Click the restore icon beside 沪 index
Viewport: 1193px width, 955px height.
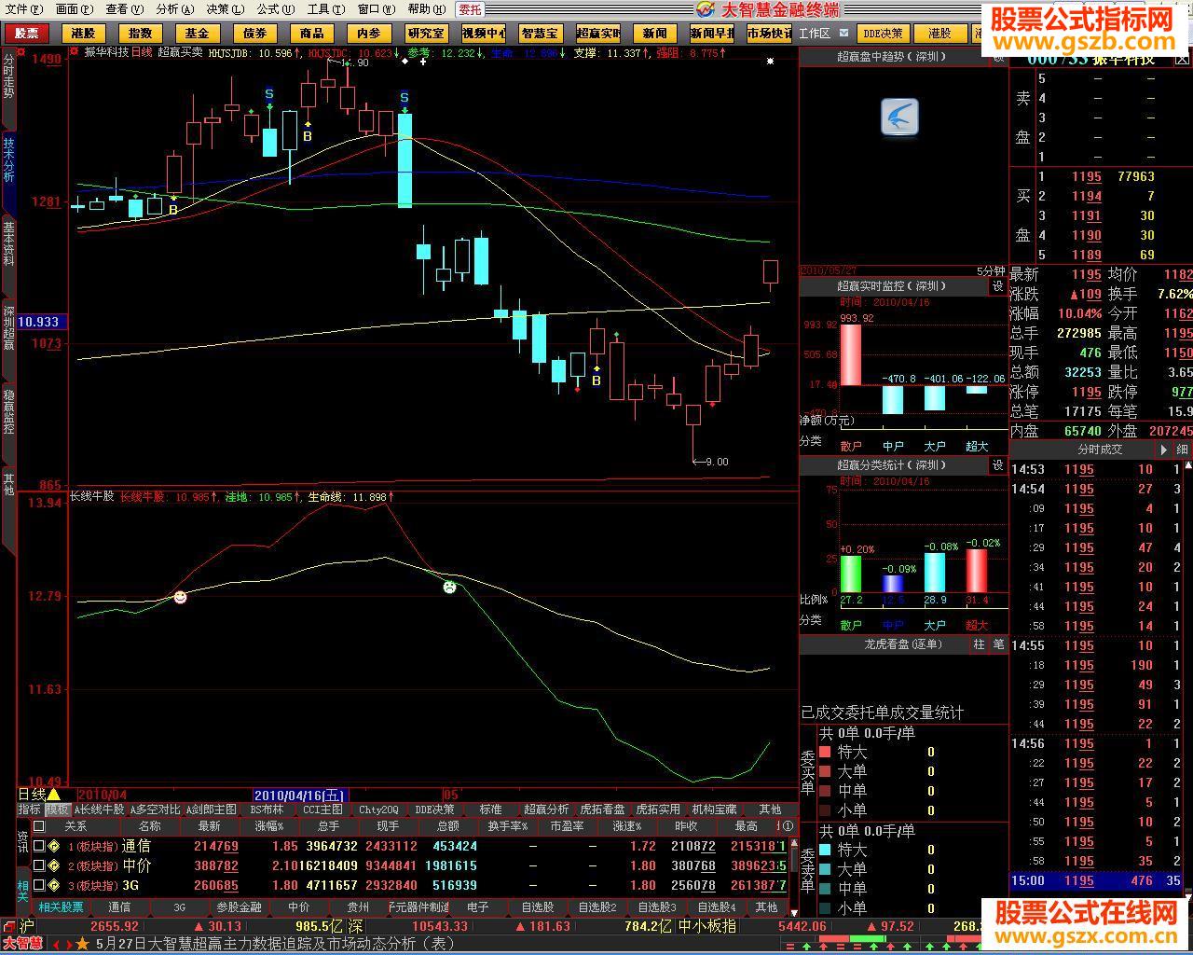click(x=8, y=926)
